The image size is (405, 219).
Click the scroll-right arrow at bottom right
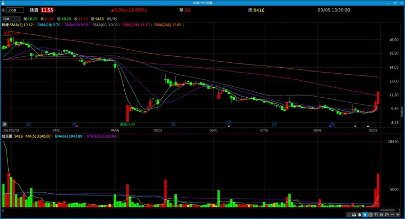[400, 210]
